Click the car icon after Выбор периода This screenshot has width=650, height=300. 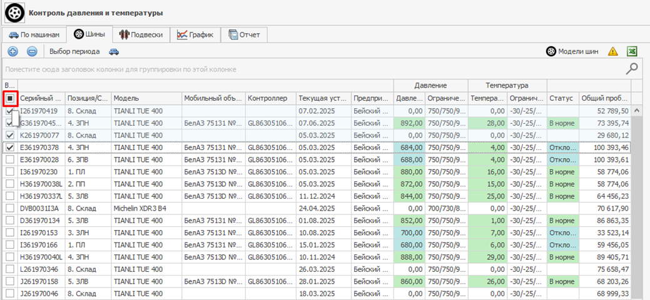[114, 51]
